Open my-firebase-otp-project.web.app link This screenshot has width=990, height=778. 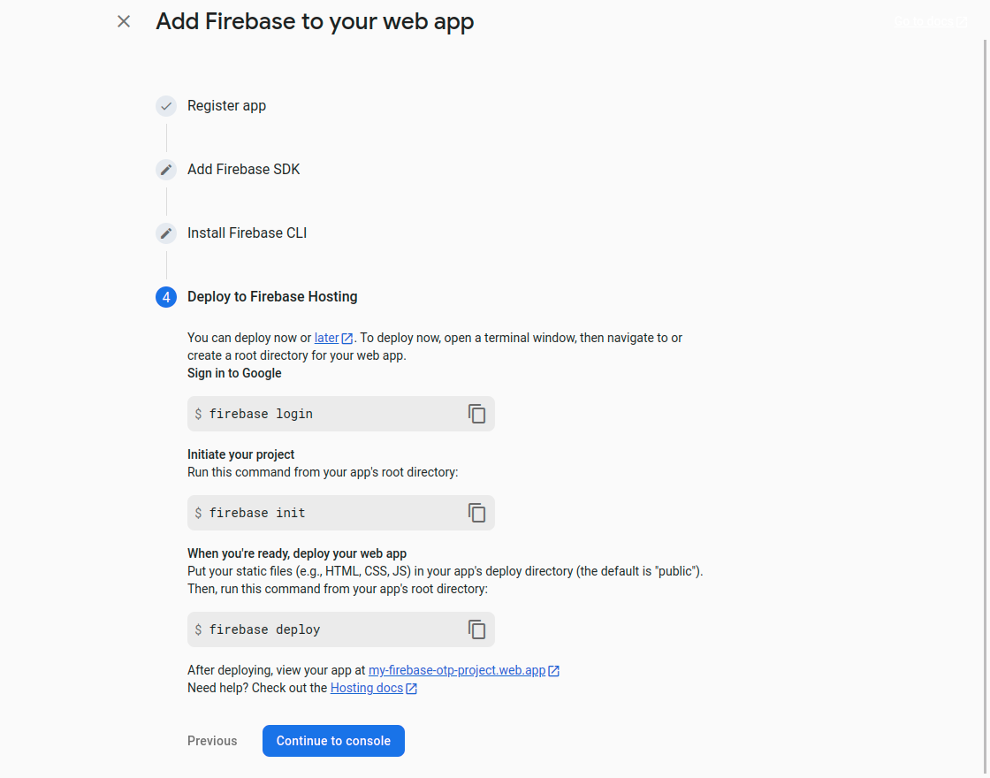tap(457, 670)
